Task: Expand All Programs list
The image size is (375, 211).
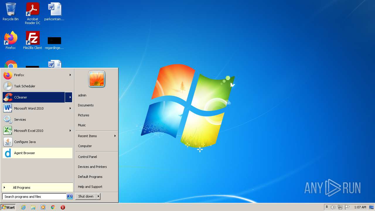Action: pyautogui.click(x=37, y=188)
